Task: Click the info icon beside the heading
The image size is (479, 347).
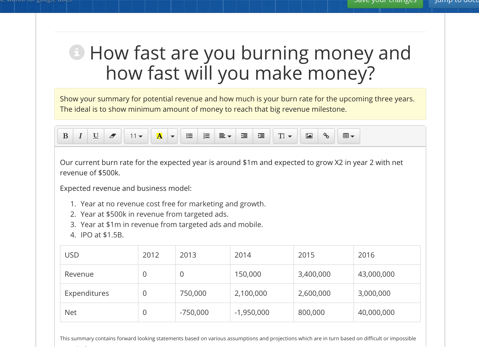Action: (77, 52)
